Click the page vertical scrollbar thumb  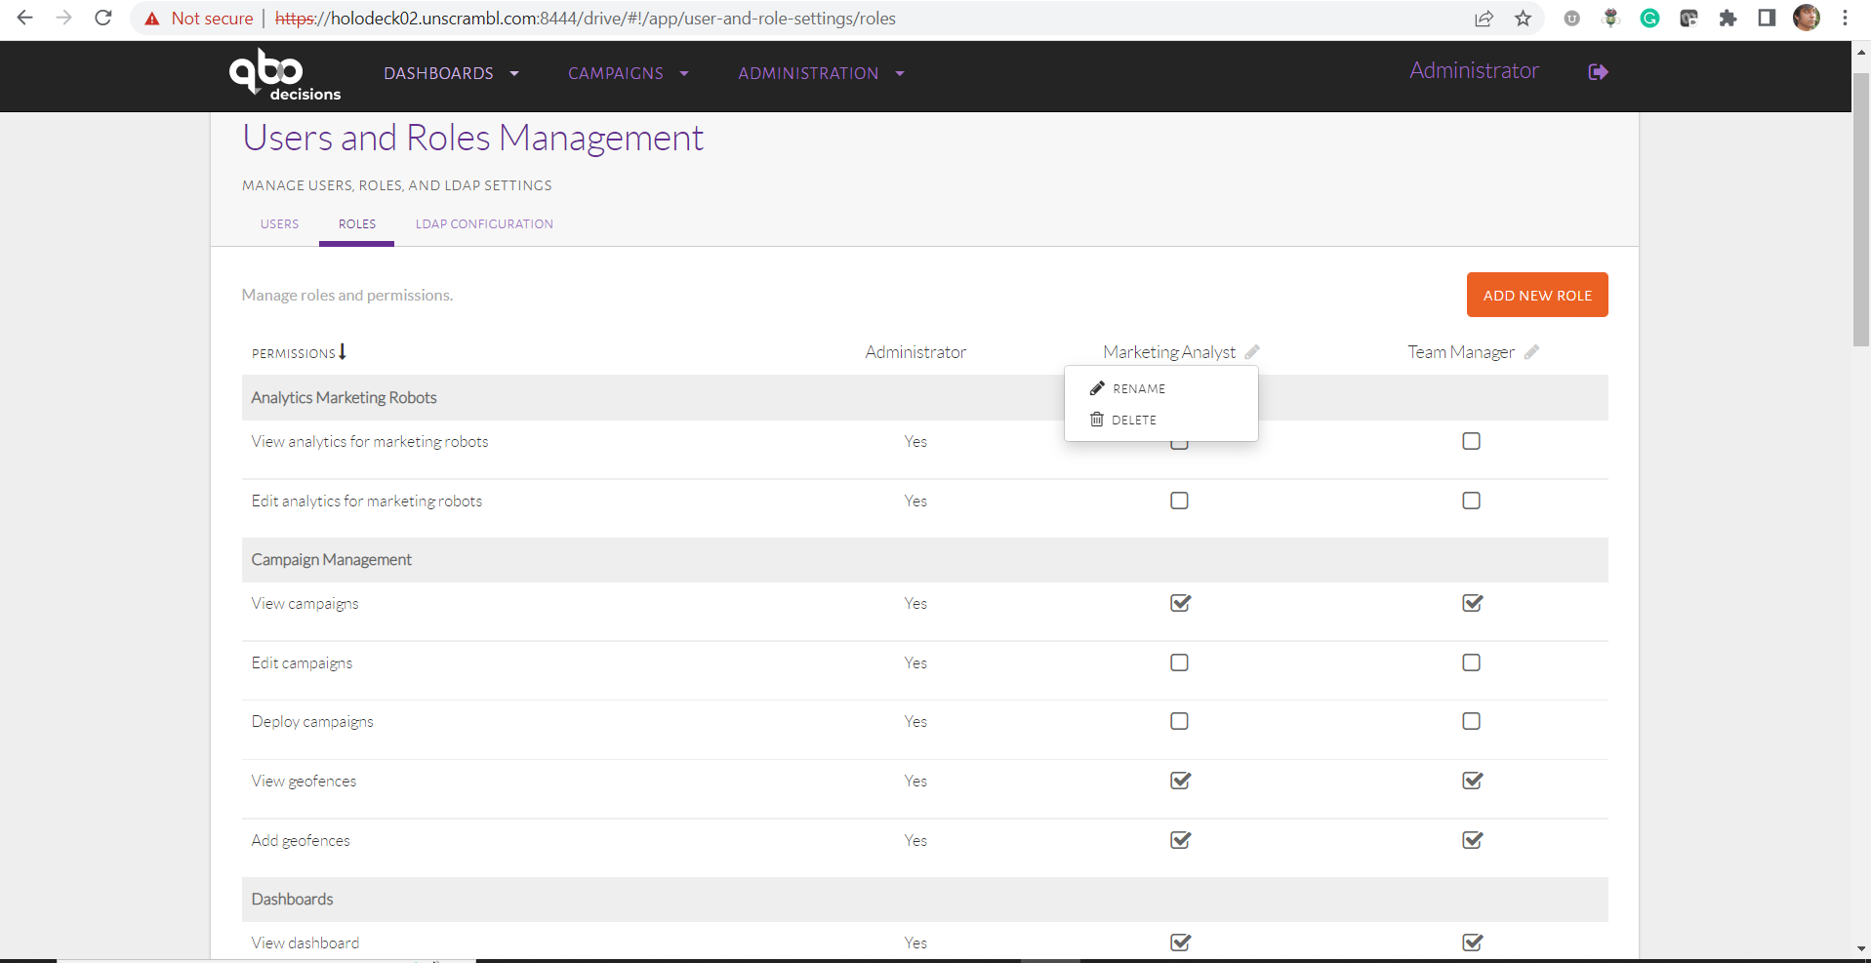click(1861, 210)
